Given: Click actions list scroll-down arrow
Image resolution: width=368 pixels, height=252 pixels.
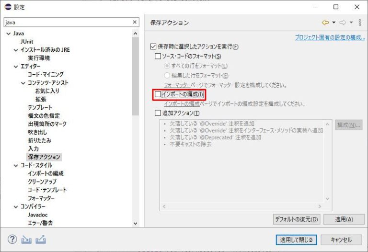Looking at the screenshot, I should click(x=328, y=198).
